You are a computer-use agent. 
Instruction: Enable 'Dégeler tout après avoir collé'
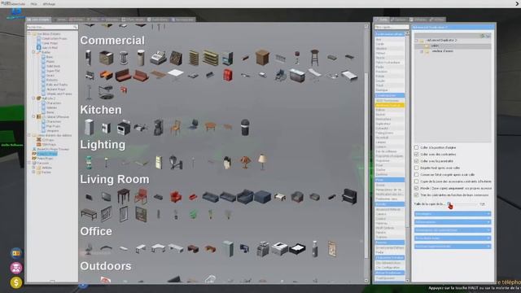click(x=416, y=168)
